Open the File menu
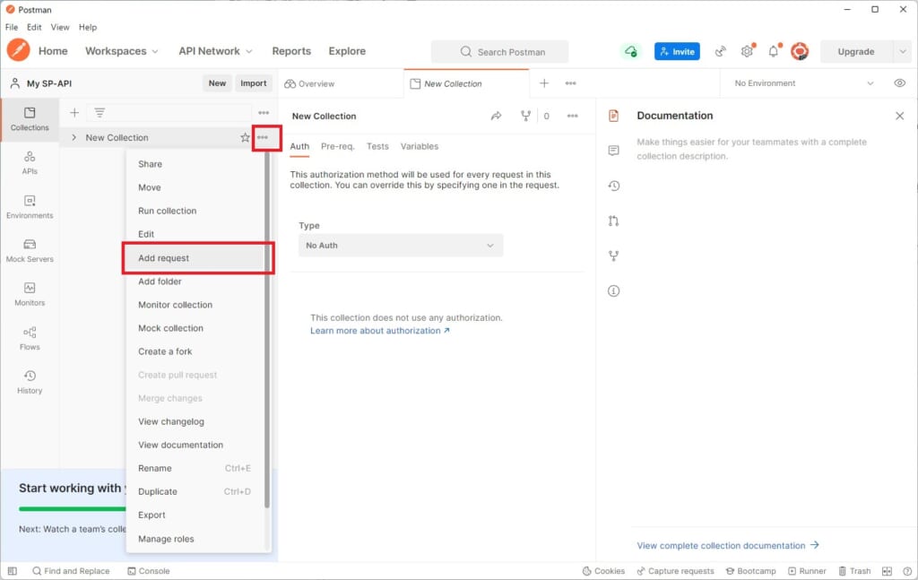Image resolution: width=918 pixels, height=580 pixels. pos(11,27)
